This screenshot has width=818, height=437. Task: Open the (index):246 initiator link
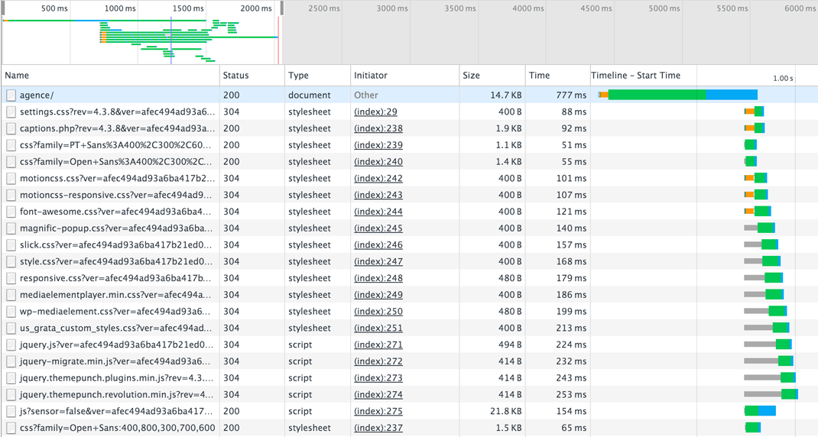coord(378,245)
